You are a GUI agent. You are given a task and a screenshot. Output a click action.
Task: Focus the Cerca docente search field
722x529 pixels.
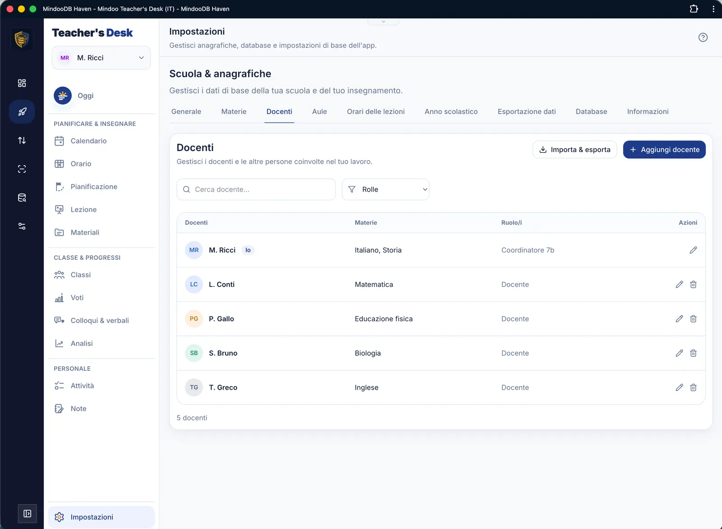256,189
